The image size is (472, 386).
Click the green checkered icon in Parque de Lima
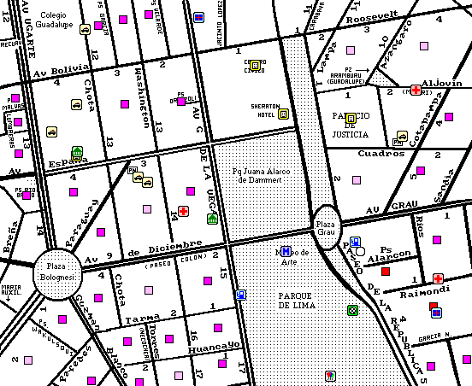tap(353, 310)
